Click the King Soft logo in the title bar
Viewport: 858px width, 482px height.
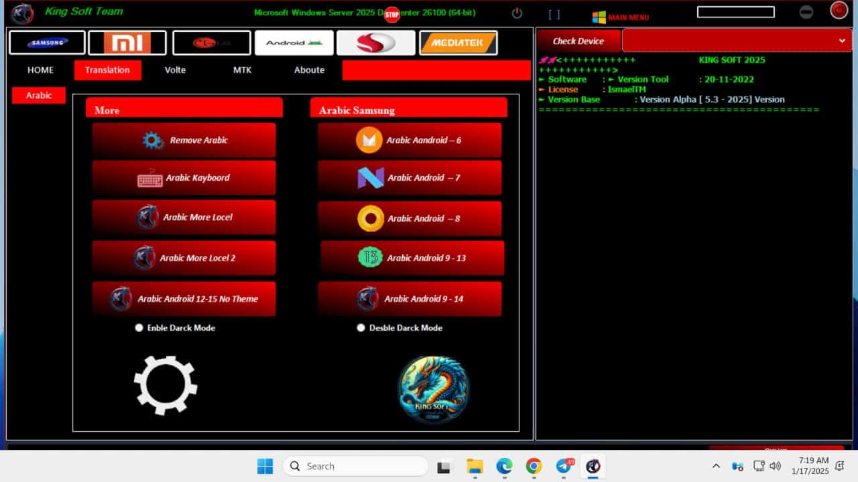click(22, 13)
